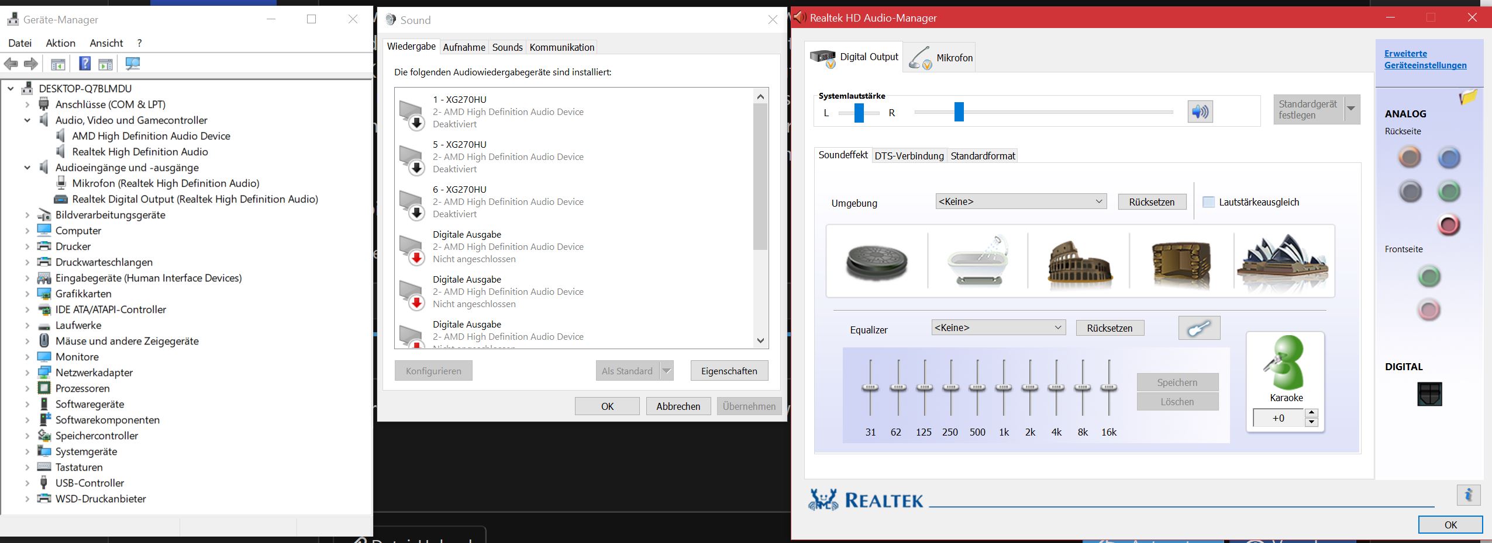Select the stone disc environment preset
Image resolution: width=1492 pixels, height=543 pixels.
click(x=876, y=261)
